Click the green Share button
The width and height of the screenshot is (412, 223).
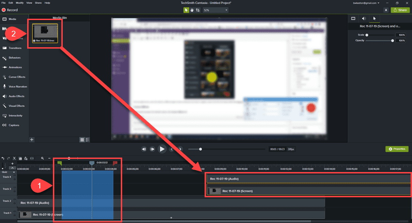tap(400, 9)
